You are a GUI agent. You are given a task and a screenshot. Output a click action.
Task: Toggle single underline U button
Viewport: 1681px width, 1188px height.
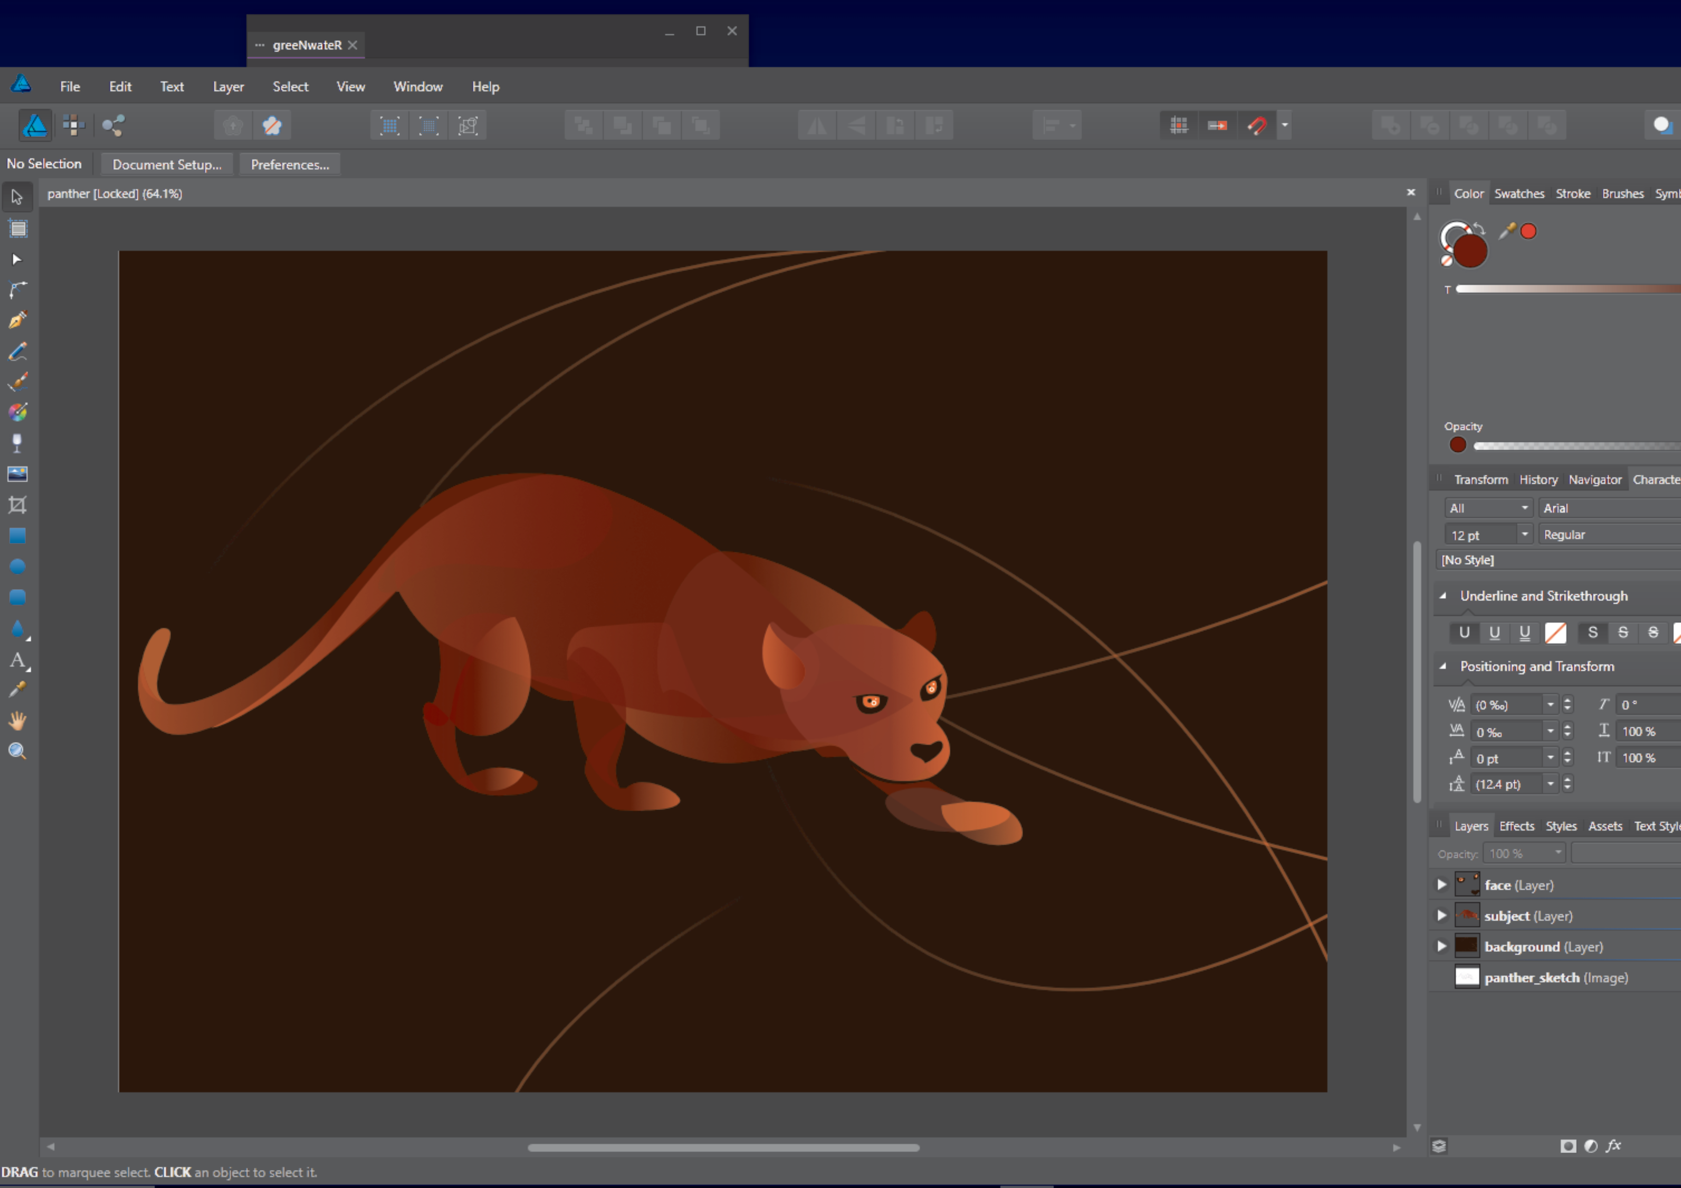(1464, 632)
